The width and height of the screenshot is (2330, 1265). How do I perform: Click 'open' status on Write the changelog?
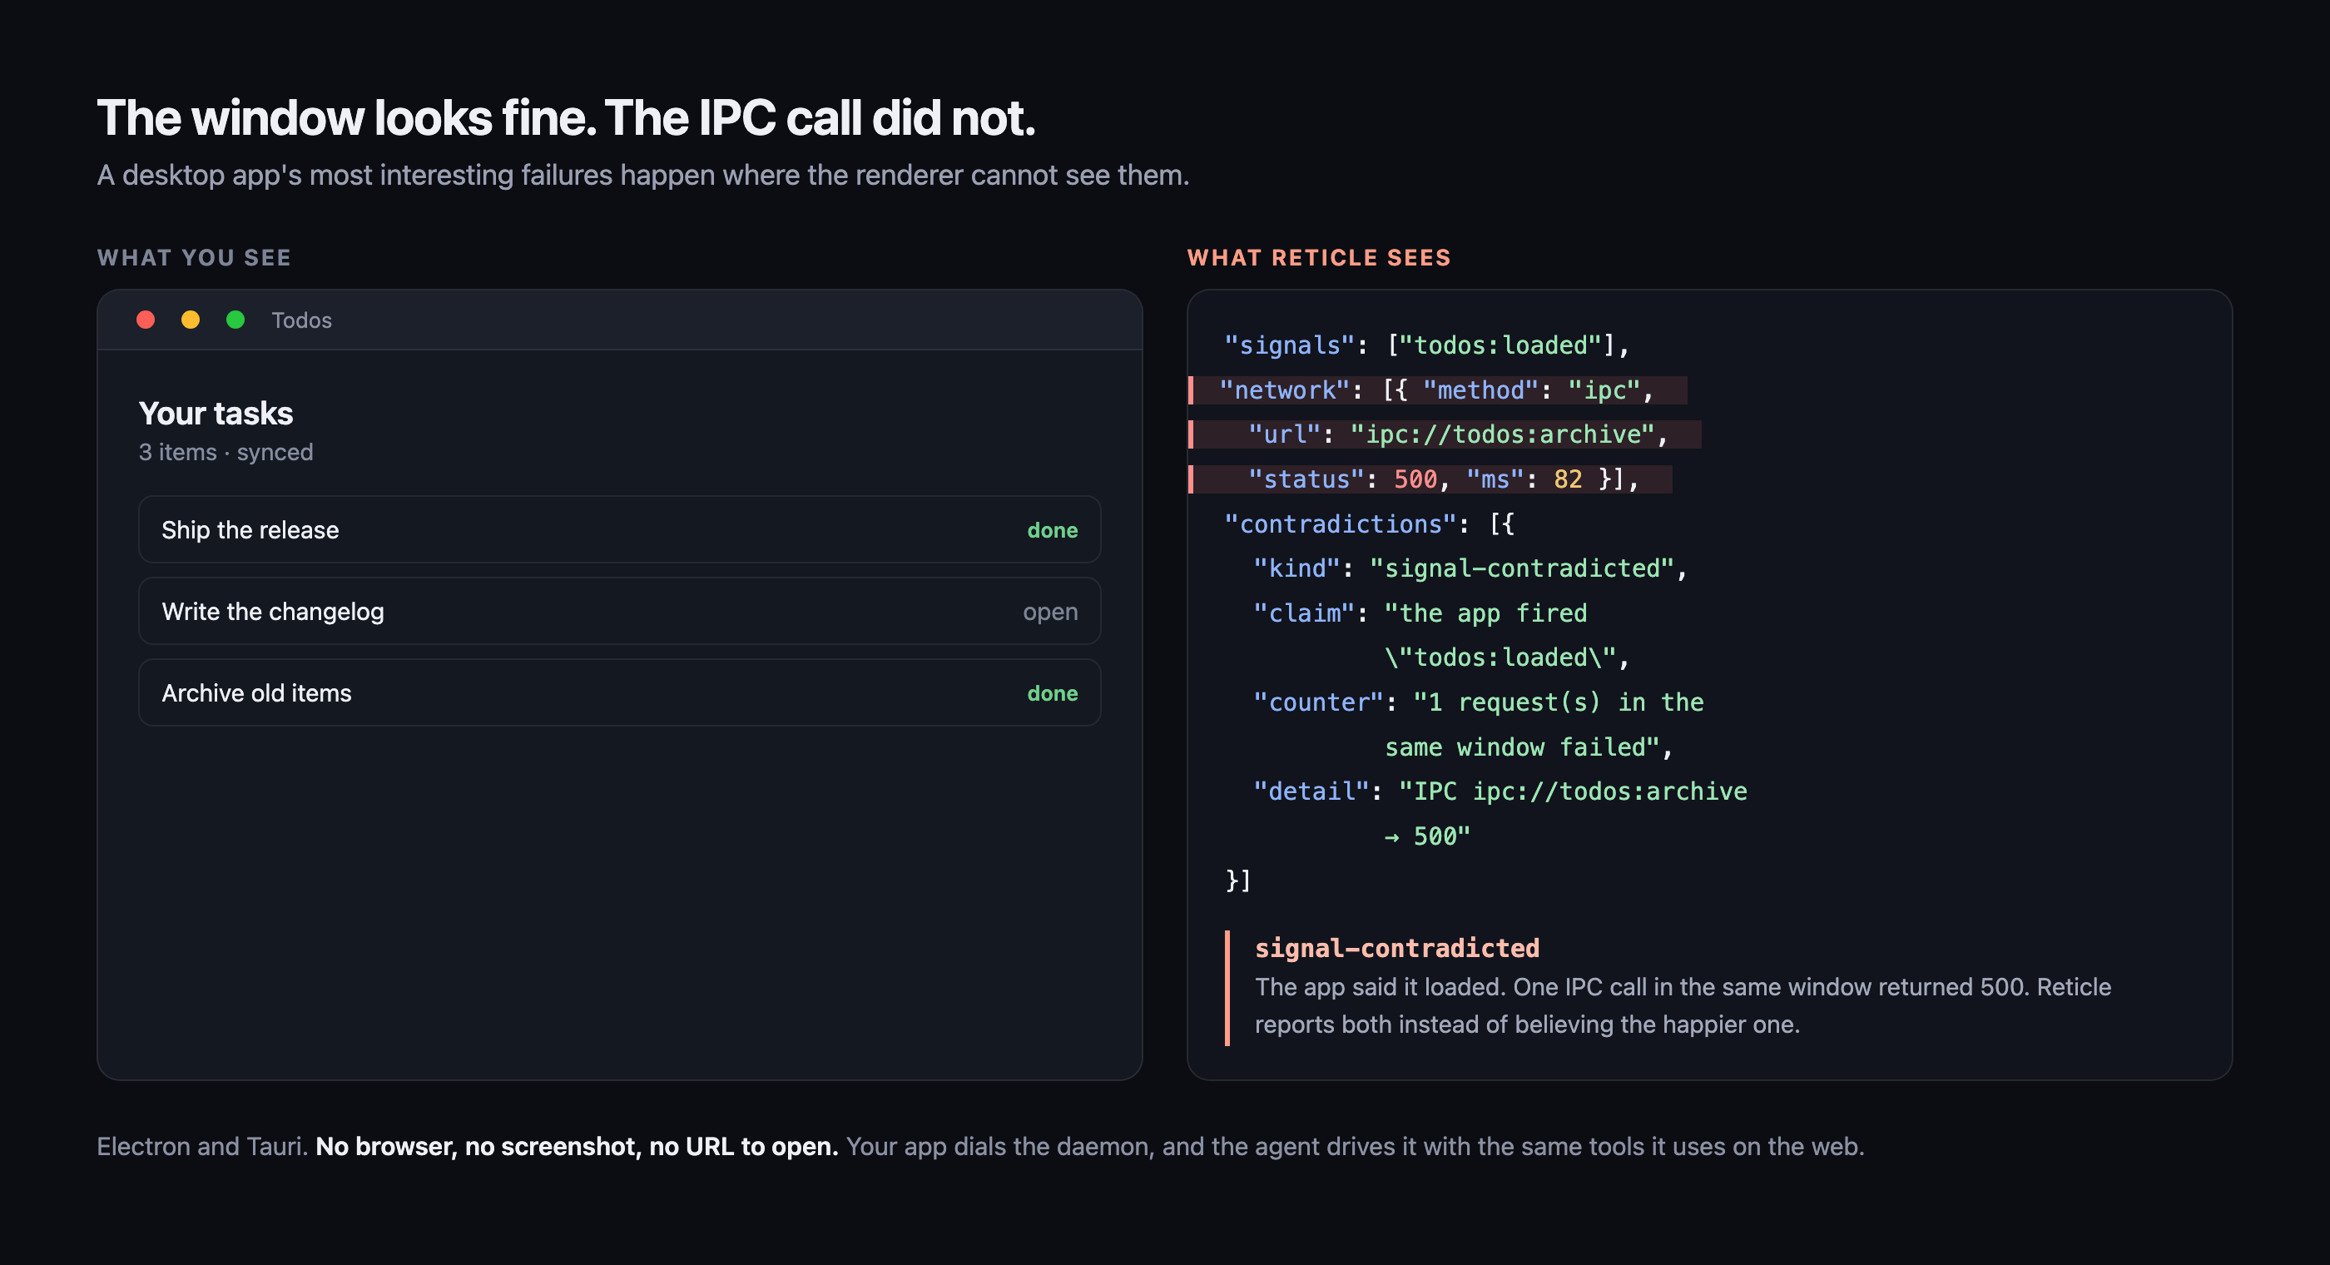1050,612
